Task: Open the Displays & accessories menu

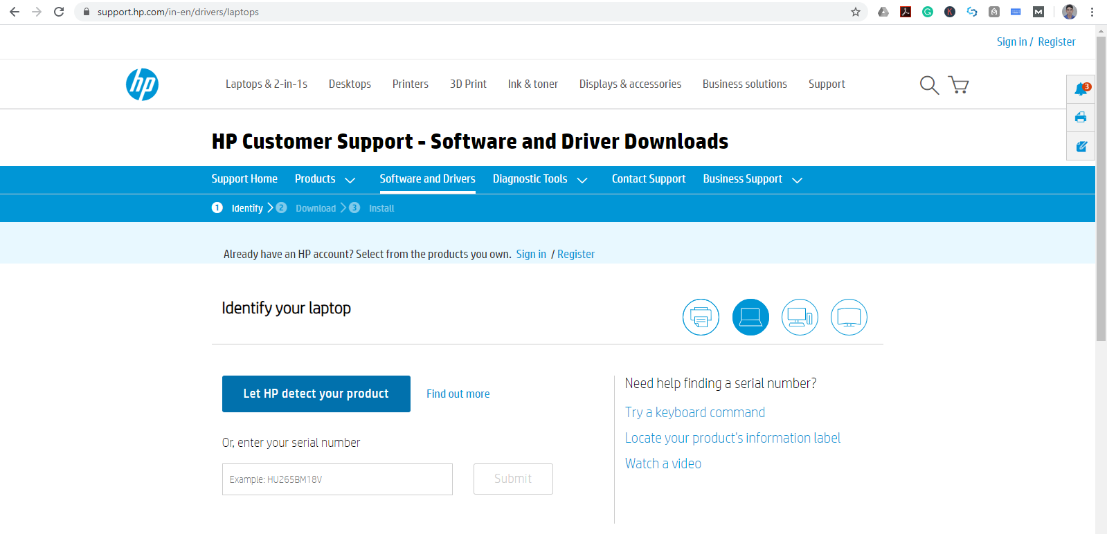Action: 631,84
